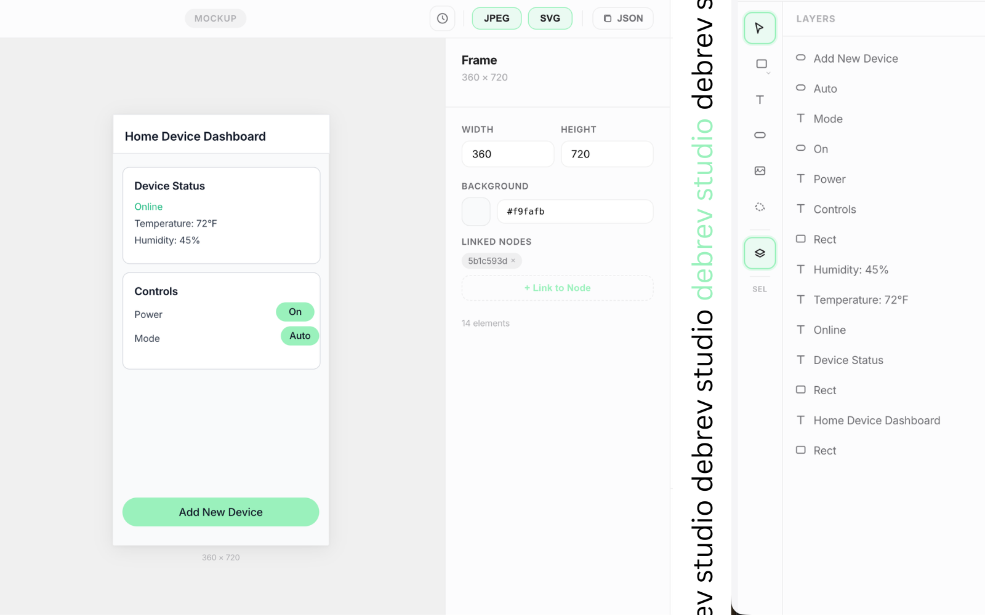Select Device Status heading in canvas
The image size is (985, 615).
click(169, 186)
